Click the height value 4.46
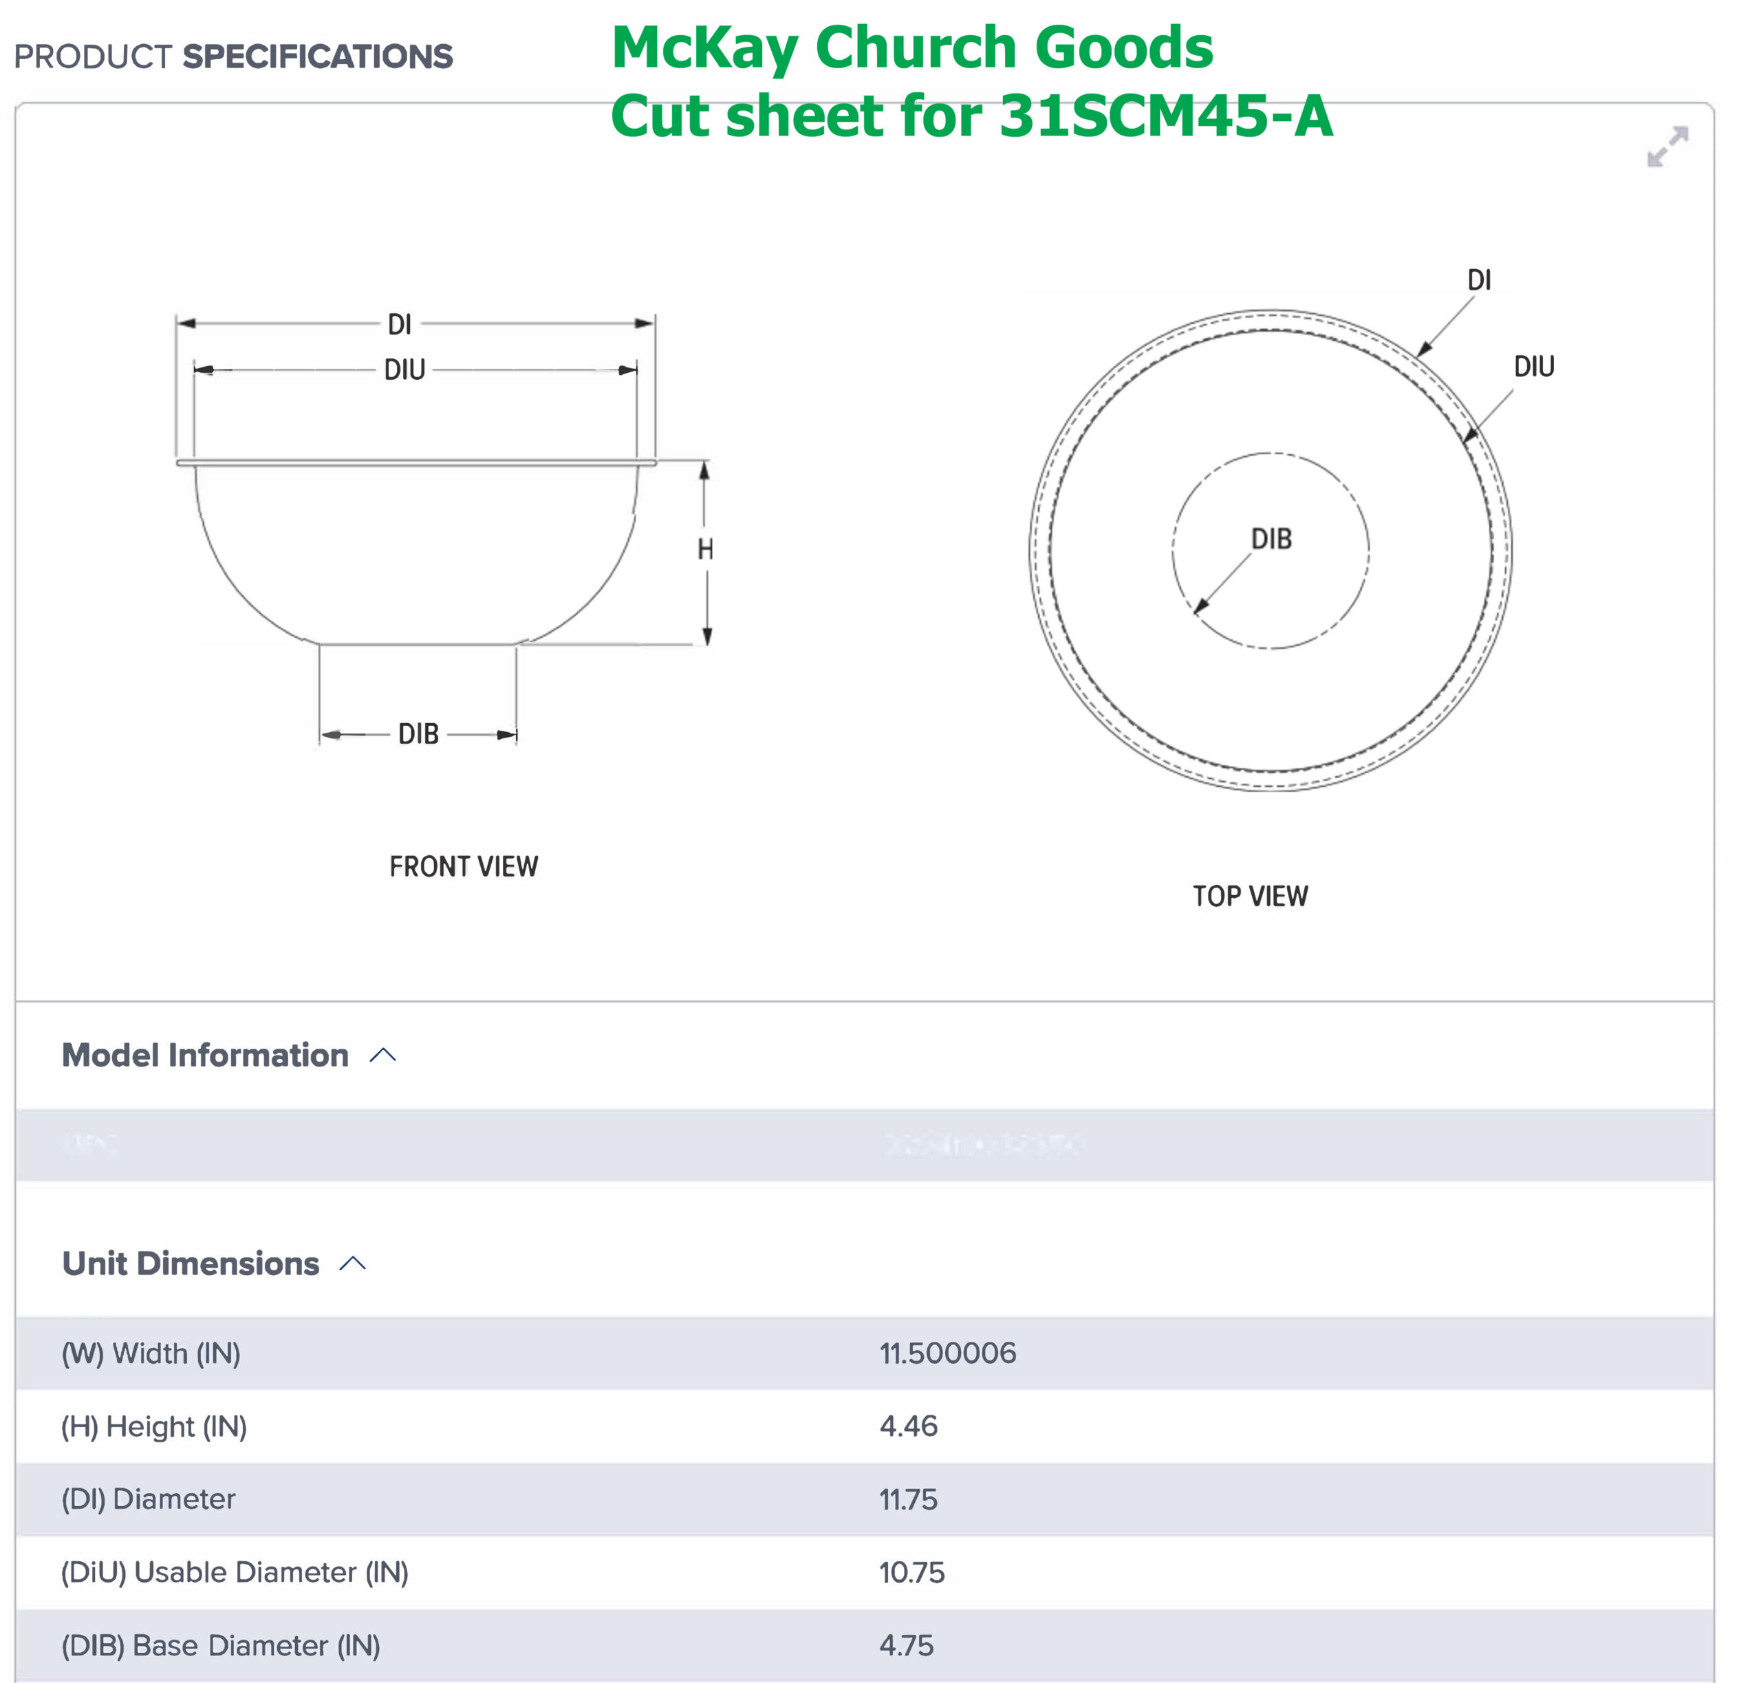 tap(908, 1426)
